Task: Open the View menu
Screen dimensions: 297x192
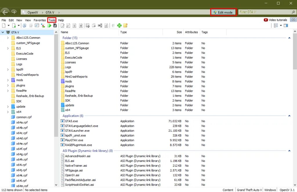Action: coord(28,20)
